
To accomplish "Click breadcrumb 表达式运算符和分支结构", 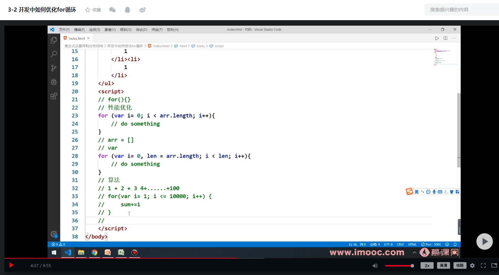I will [x=84, y=46].
